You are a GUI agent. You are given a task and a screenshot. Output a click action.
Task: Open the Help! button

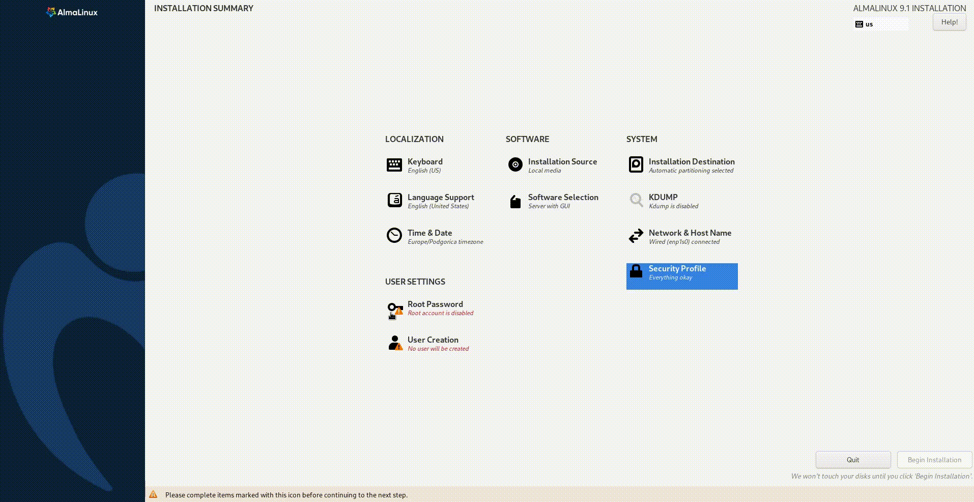click(949, 22)
